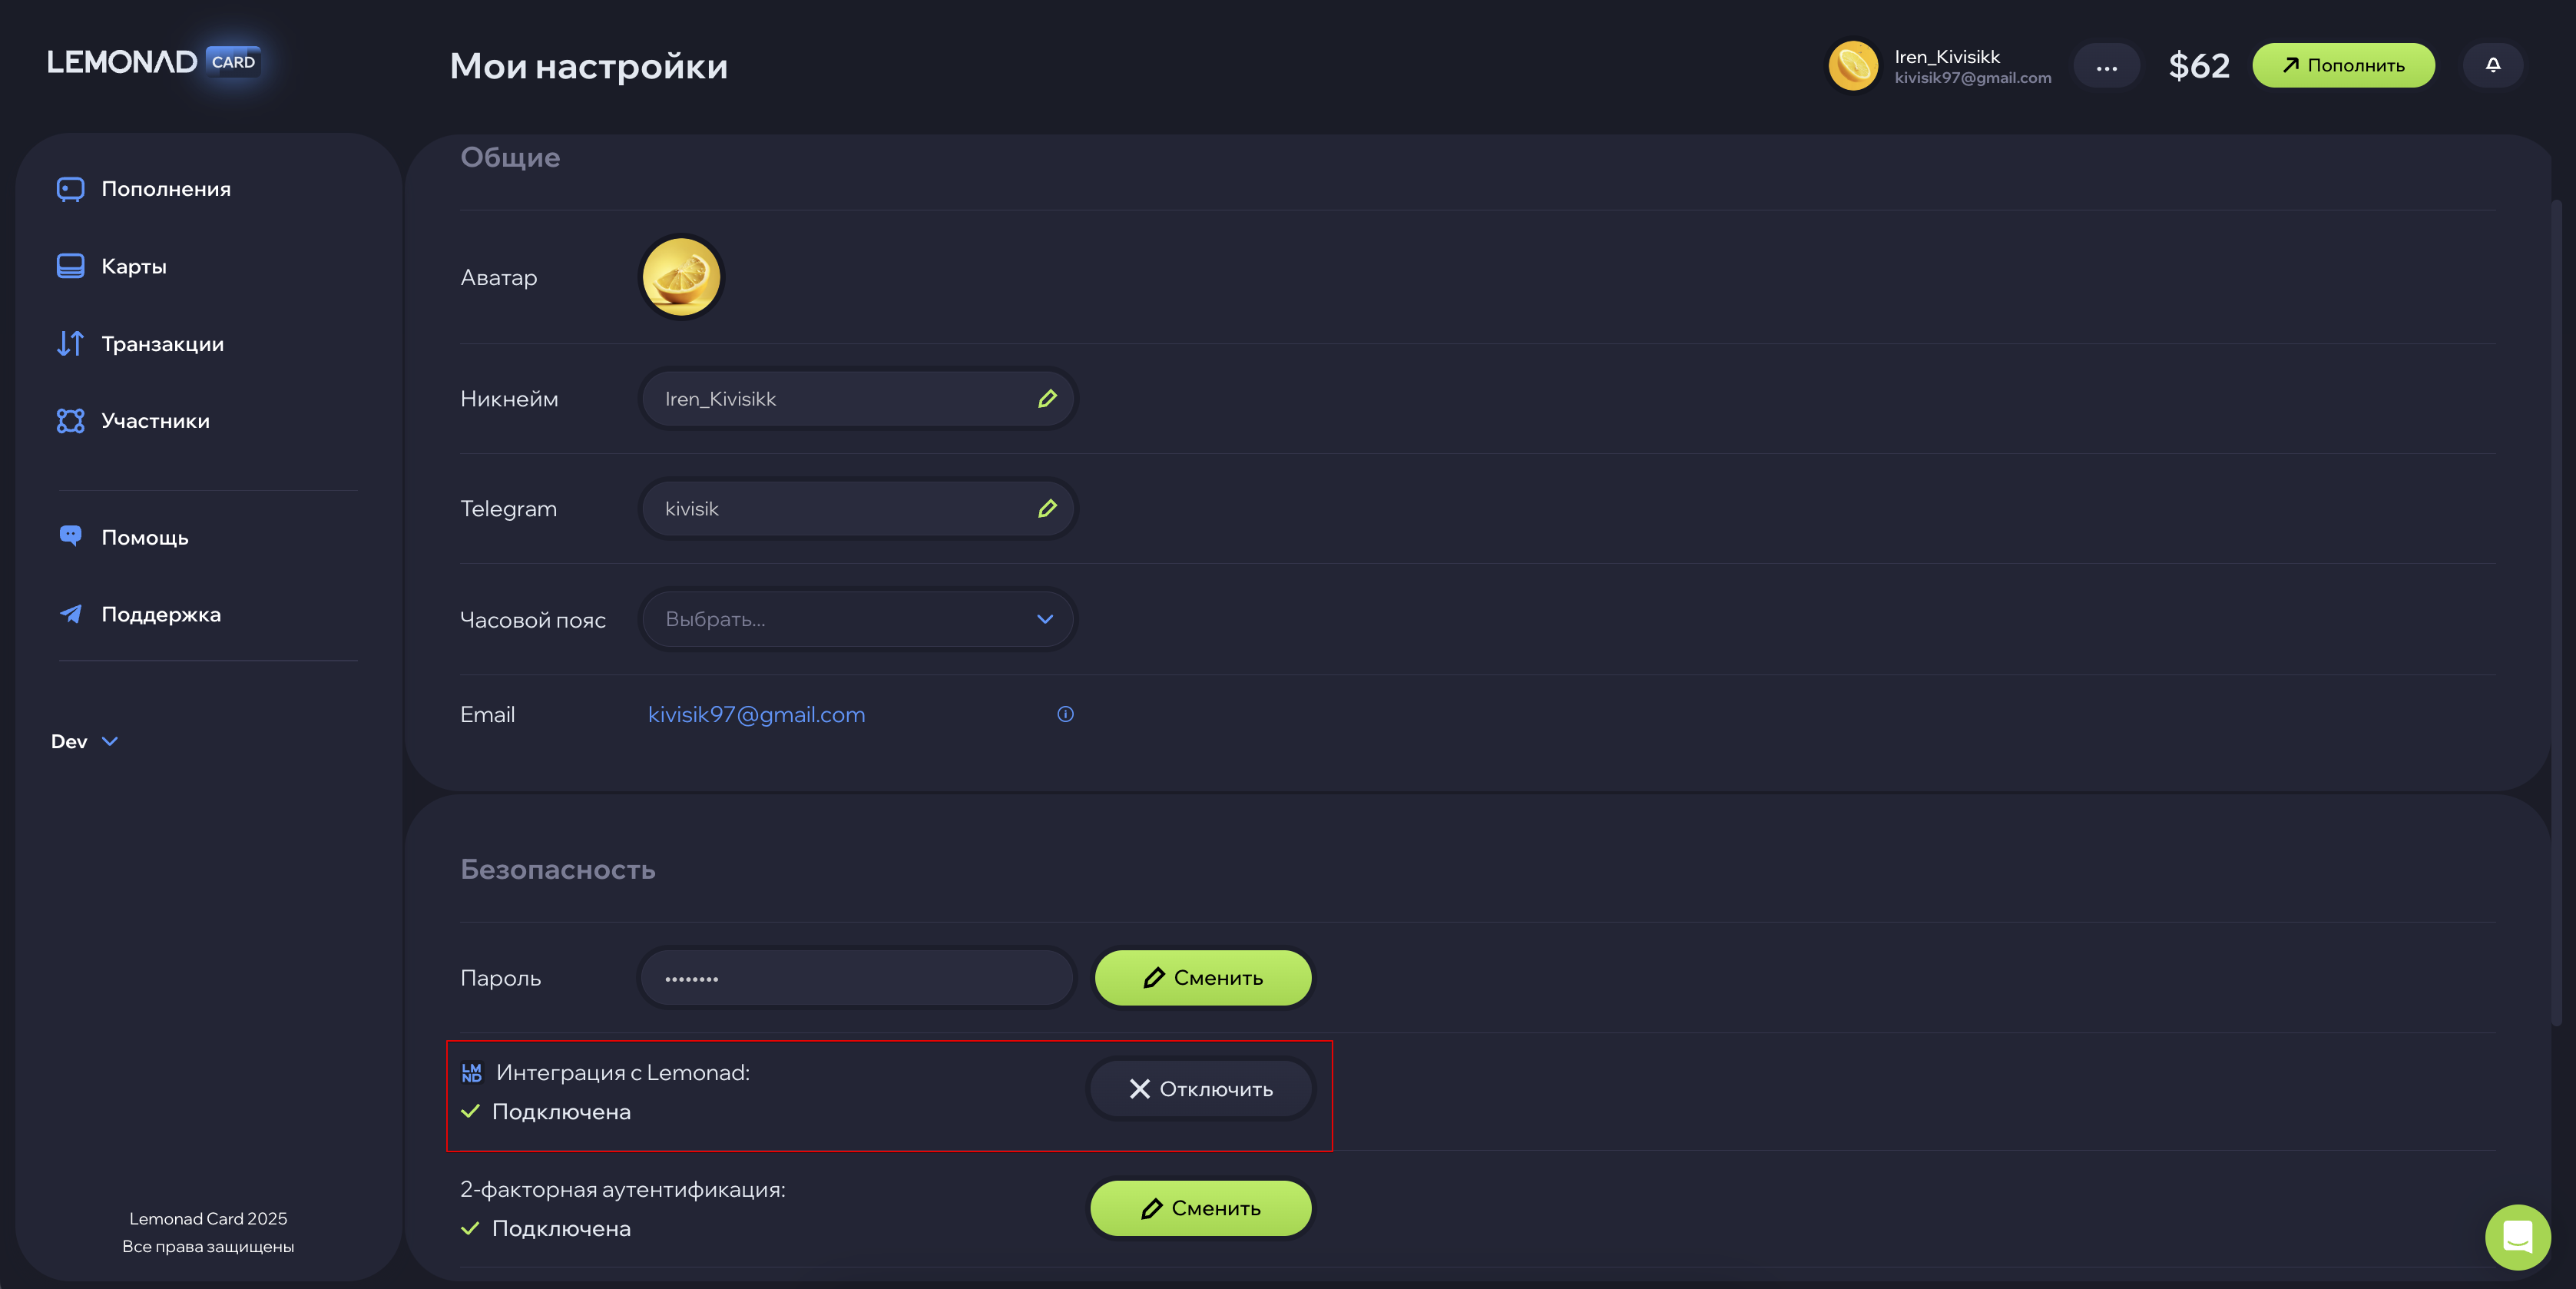
Task: Open Транзакции in the sidebar menu
Action: [x=162, y=344]
